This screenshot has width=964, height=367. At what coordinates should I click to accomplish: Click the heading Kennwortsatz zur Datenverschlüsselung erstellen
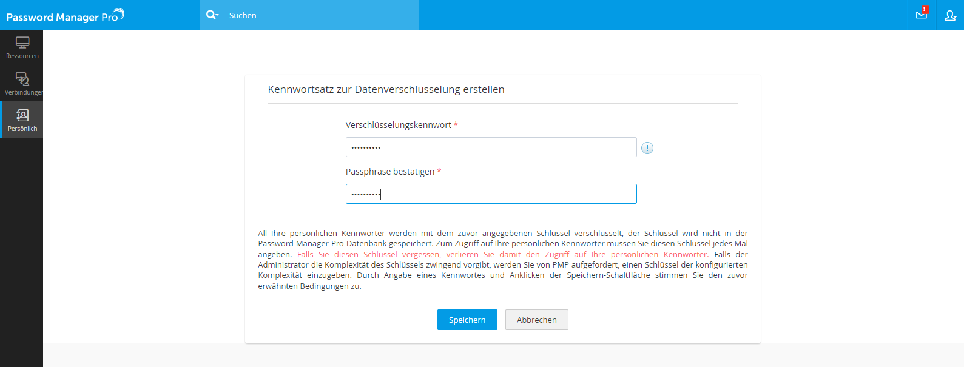click(386, 89)
